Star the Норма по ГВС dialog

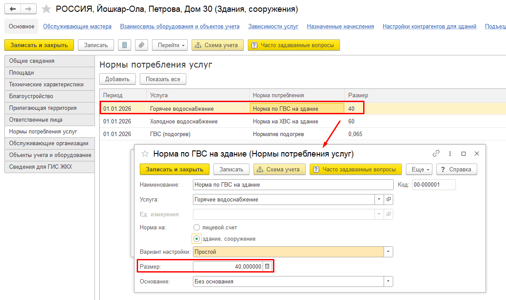pyautogui.click(x=145, y=154)
